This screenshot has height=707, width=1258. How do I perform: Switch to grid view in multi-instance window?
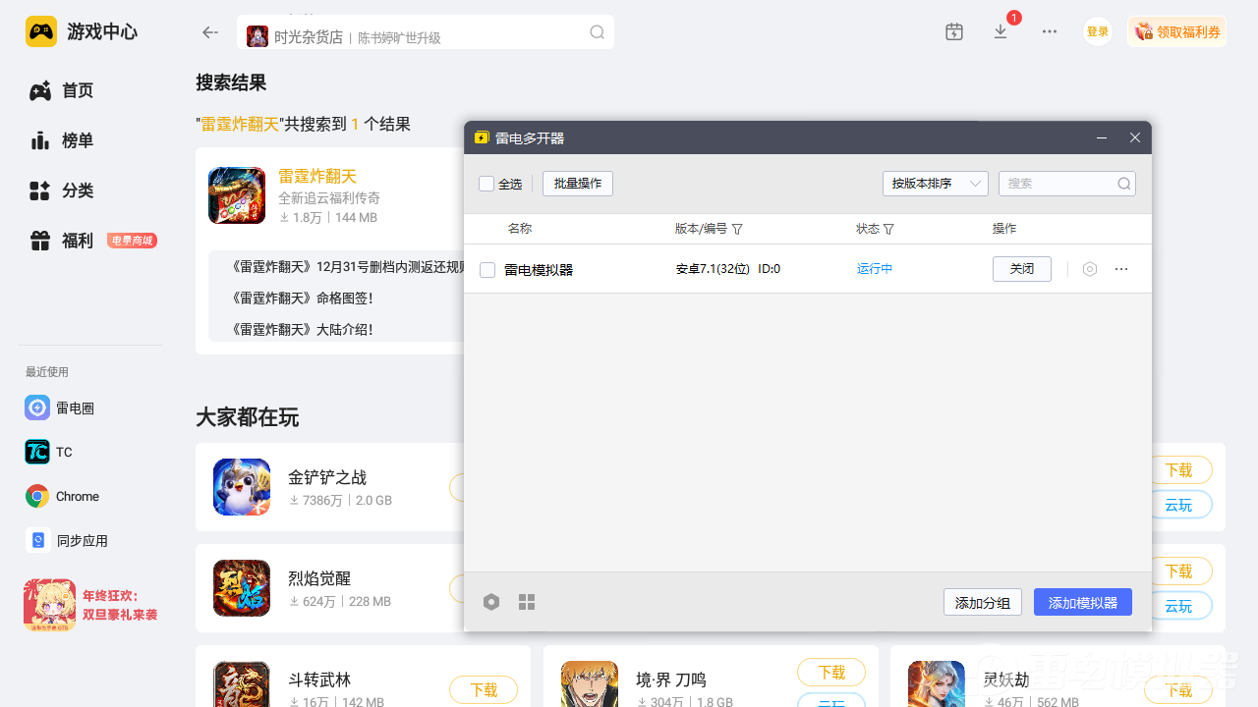click(527, 602)
